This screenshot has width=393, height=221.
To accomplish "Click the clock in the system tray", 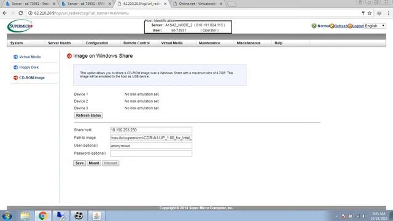I will pos(378,216).
